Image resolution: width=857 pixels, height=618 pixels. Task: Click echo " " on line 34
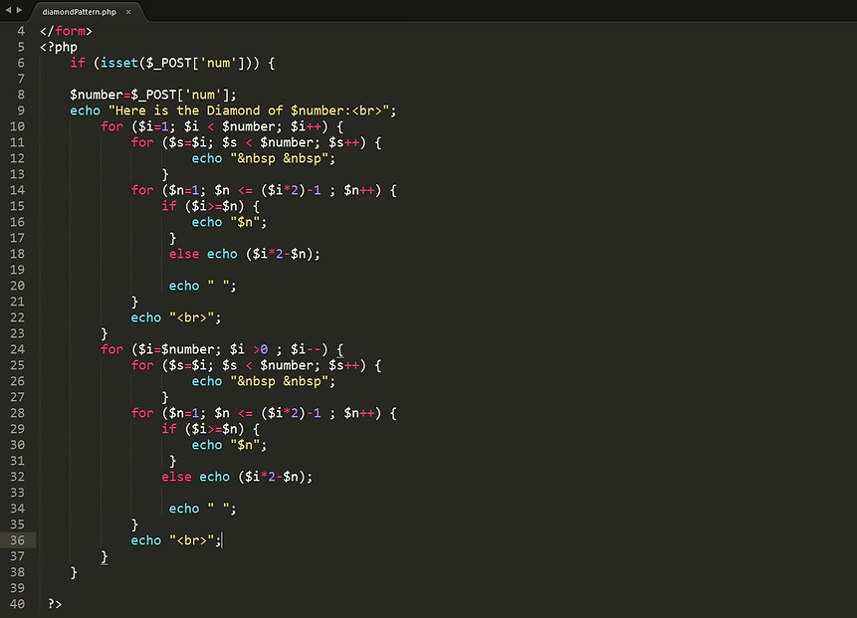pos(202,509)
